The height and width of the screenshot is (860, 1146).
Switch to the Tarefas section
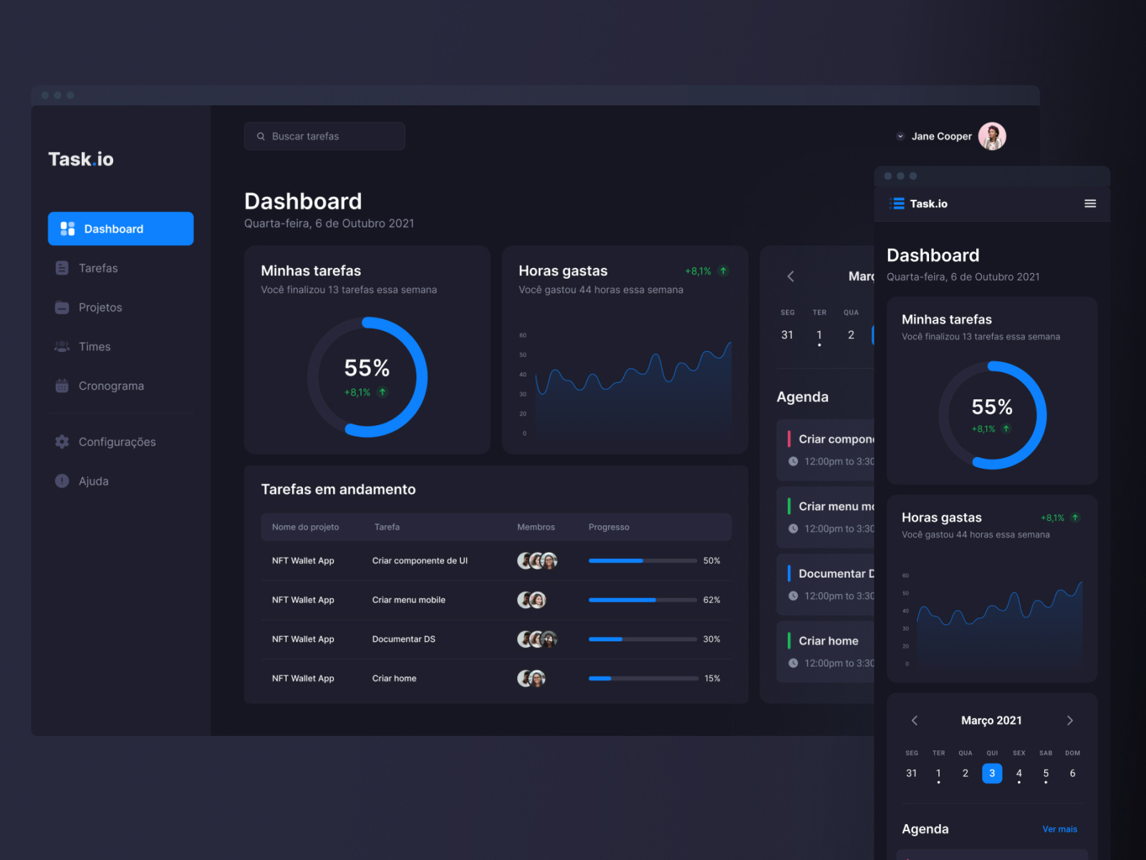(98, 268)
